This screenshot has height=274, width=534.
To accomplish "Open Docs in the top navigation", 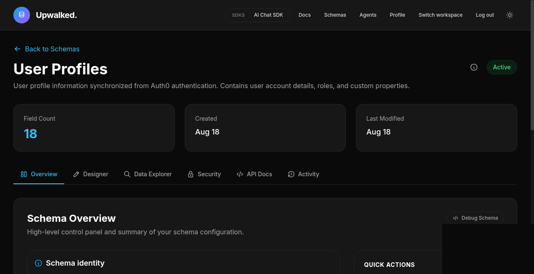I will tap(305, 15).
